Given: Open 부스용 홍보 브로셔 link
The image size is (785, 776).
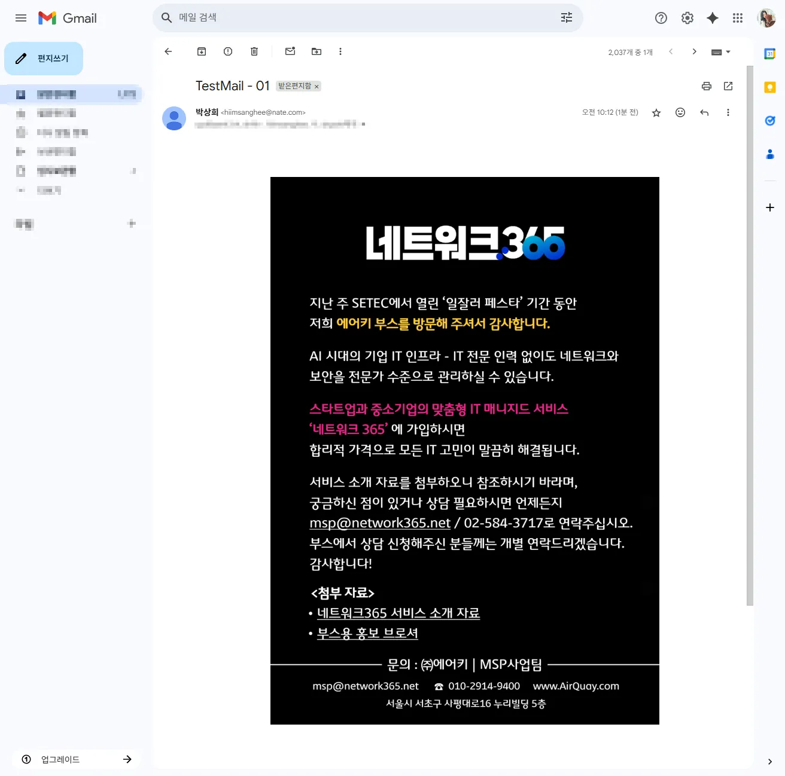Looking at the screenshot, I should click(x=367, y=634).
